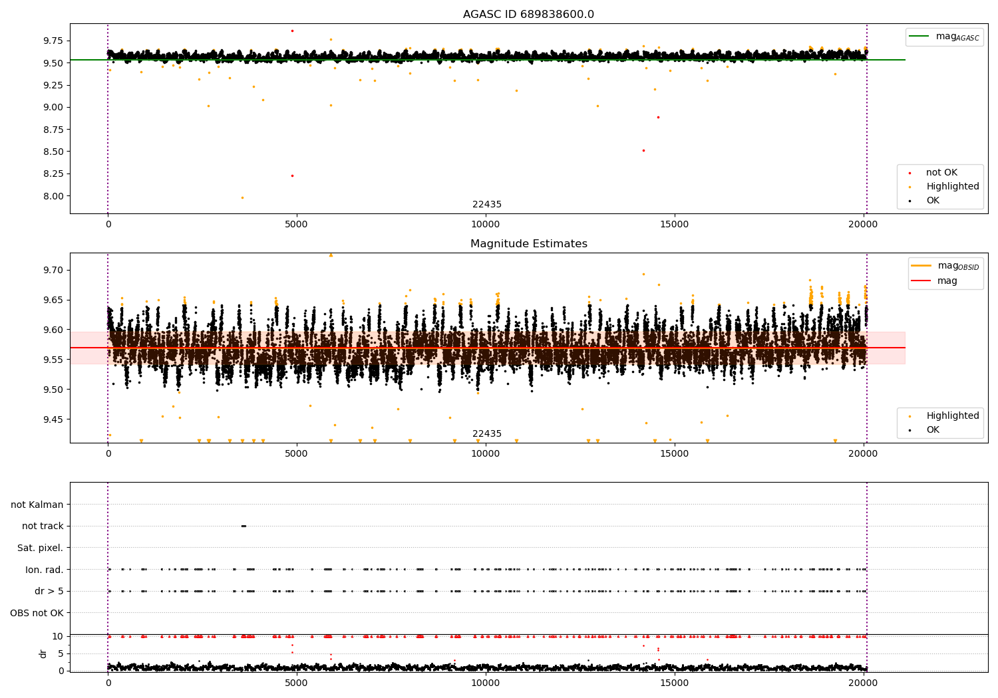Click the "OBS not OK" axis label
The height and width of the screenshot is (698, 998).
pos(37,613)
